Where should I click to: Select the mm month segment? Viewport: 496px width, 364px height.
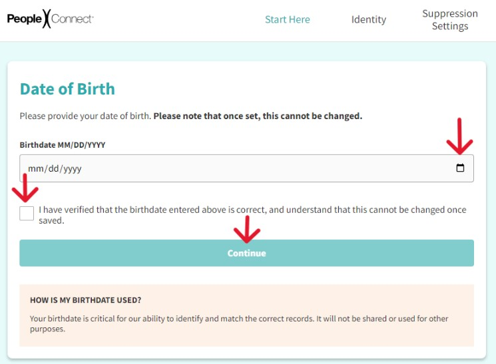click(35, 169)
